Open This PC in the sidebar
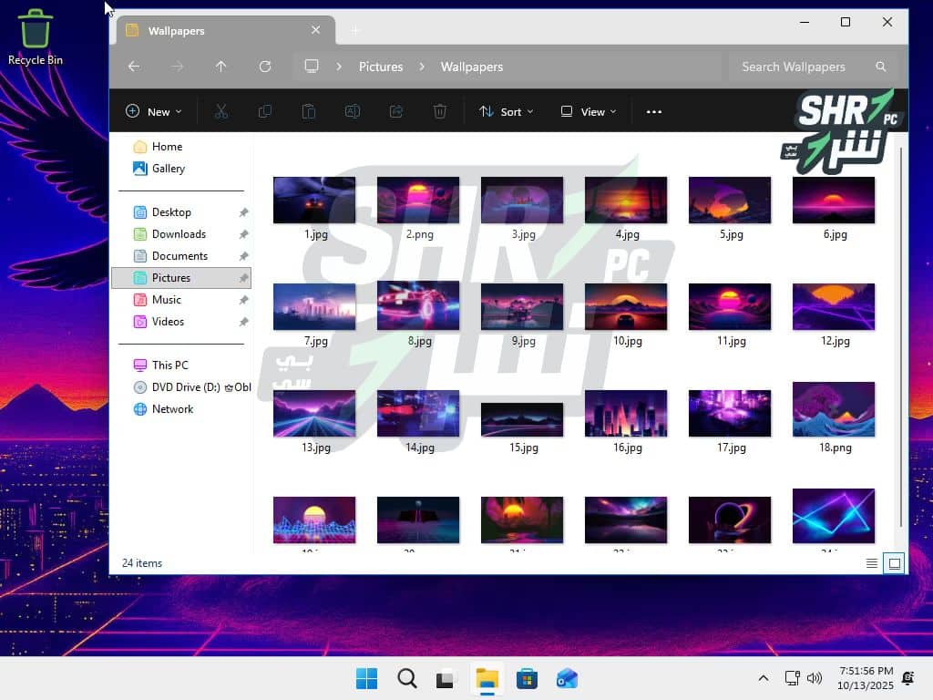Screen dimensions: 933x700 169,365
